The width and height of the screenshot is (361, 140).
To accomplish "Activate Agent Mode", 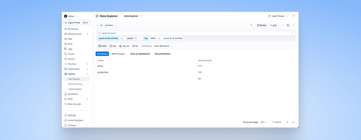I will pyautogui.click(x=77, y=23).
